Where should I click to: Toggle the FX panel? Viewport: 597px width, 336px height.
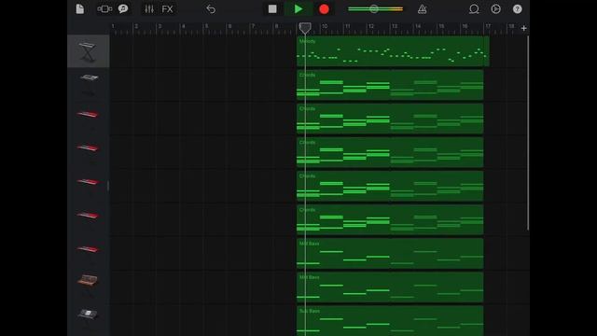[x=168, y=9]
